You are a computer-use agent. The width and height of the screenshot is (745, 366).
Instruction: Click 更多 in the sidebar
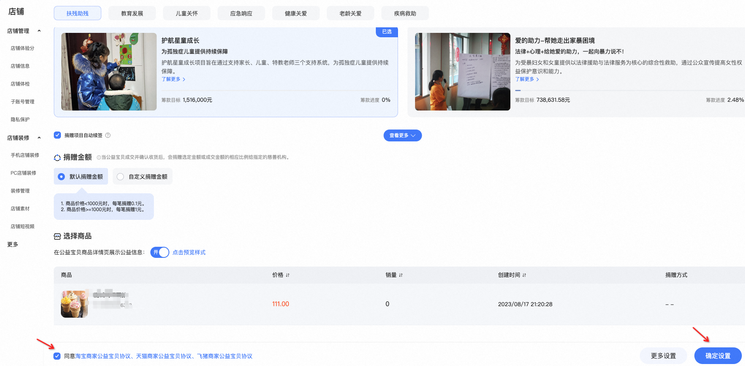tap(13, 244)
